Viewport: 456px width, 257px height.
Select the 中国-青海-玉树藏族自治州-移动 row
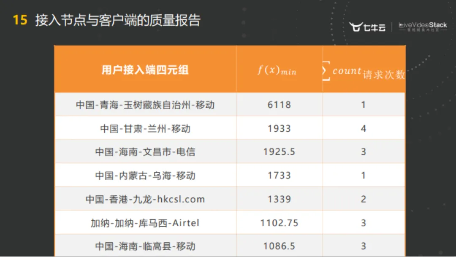pyautogui.click(x=145, y=105)
